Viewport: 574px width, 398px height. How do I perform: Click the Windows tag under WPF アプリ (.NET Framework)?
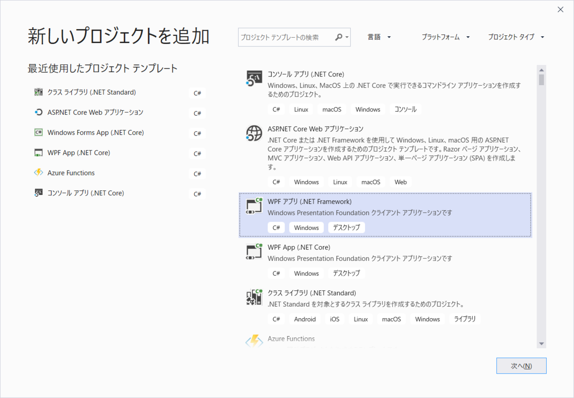pyautogui.click(x=307, y=228)
